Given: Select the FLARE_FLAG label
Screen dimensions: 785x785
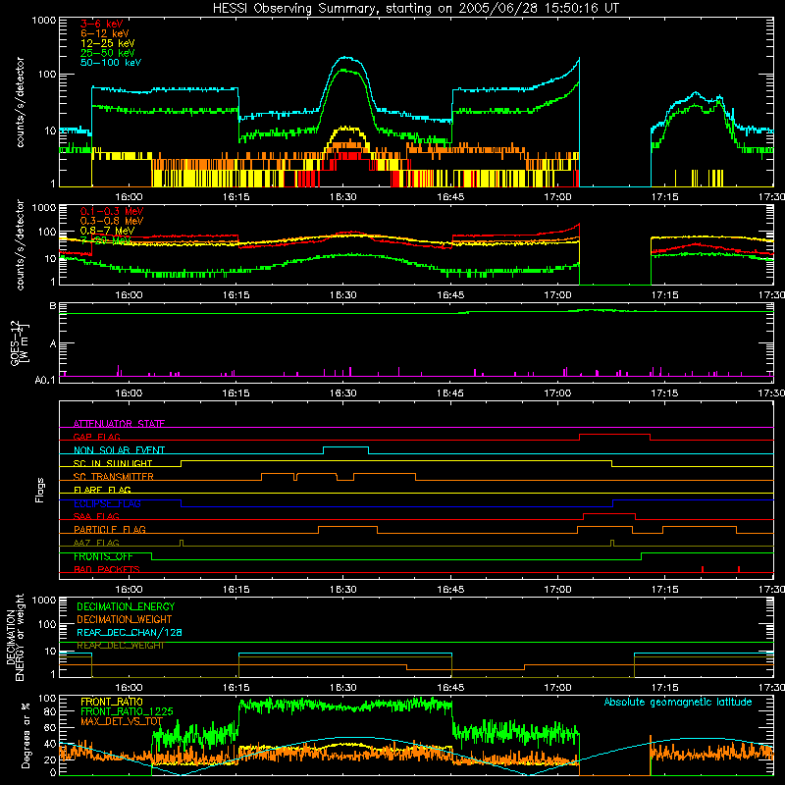Looking at the screenshot, I should (x=102, y=490).
